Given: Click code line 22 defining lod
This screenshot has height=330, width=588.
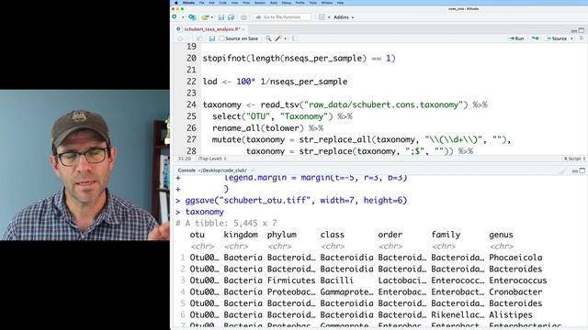Looking at the screenshot, I should (x=275, y=82).
